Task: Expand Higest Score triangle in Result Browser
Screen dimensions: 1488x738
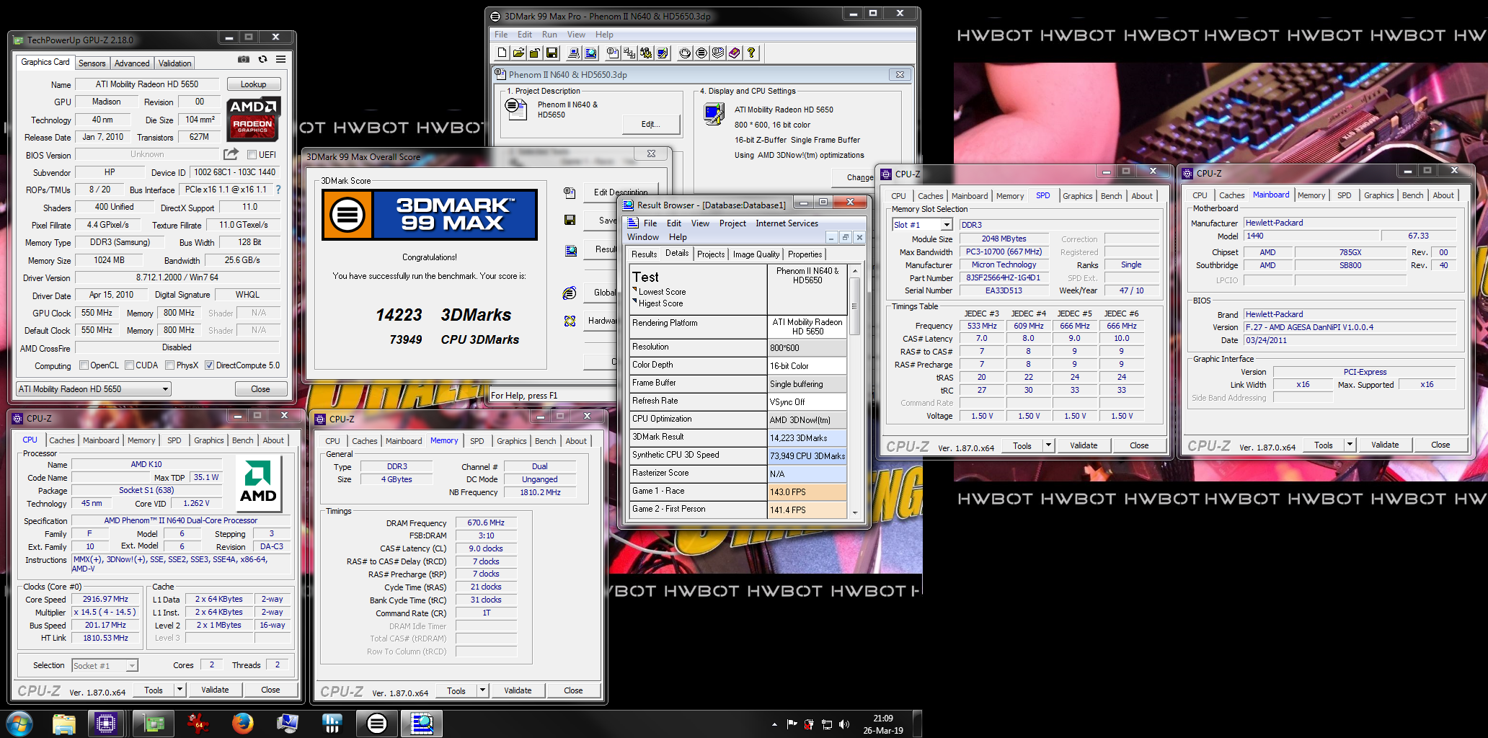Action: click(x=634, y=301)
